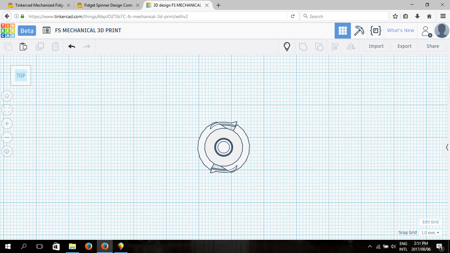
Task: Open the Firefox bookmarks list icon
Action: [x=406, y=16]
